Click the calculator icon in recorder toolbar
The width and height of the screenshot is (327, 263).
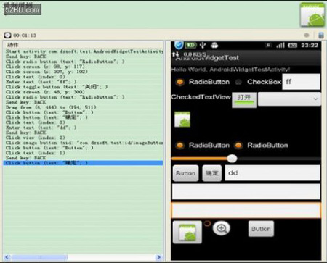[321, 36]
